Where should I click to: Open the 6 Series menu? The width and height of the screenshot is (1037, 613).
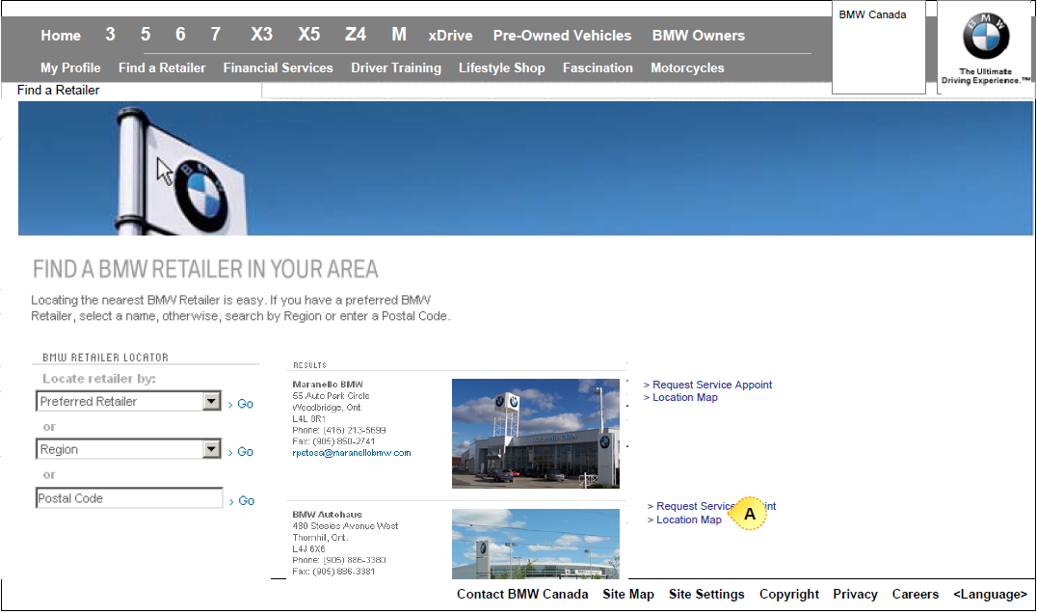tap(180, 35)
